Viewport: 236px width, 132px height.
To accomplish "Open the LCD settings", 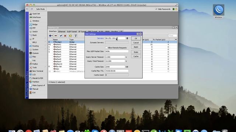I will point(34,75).
